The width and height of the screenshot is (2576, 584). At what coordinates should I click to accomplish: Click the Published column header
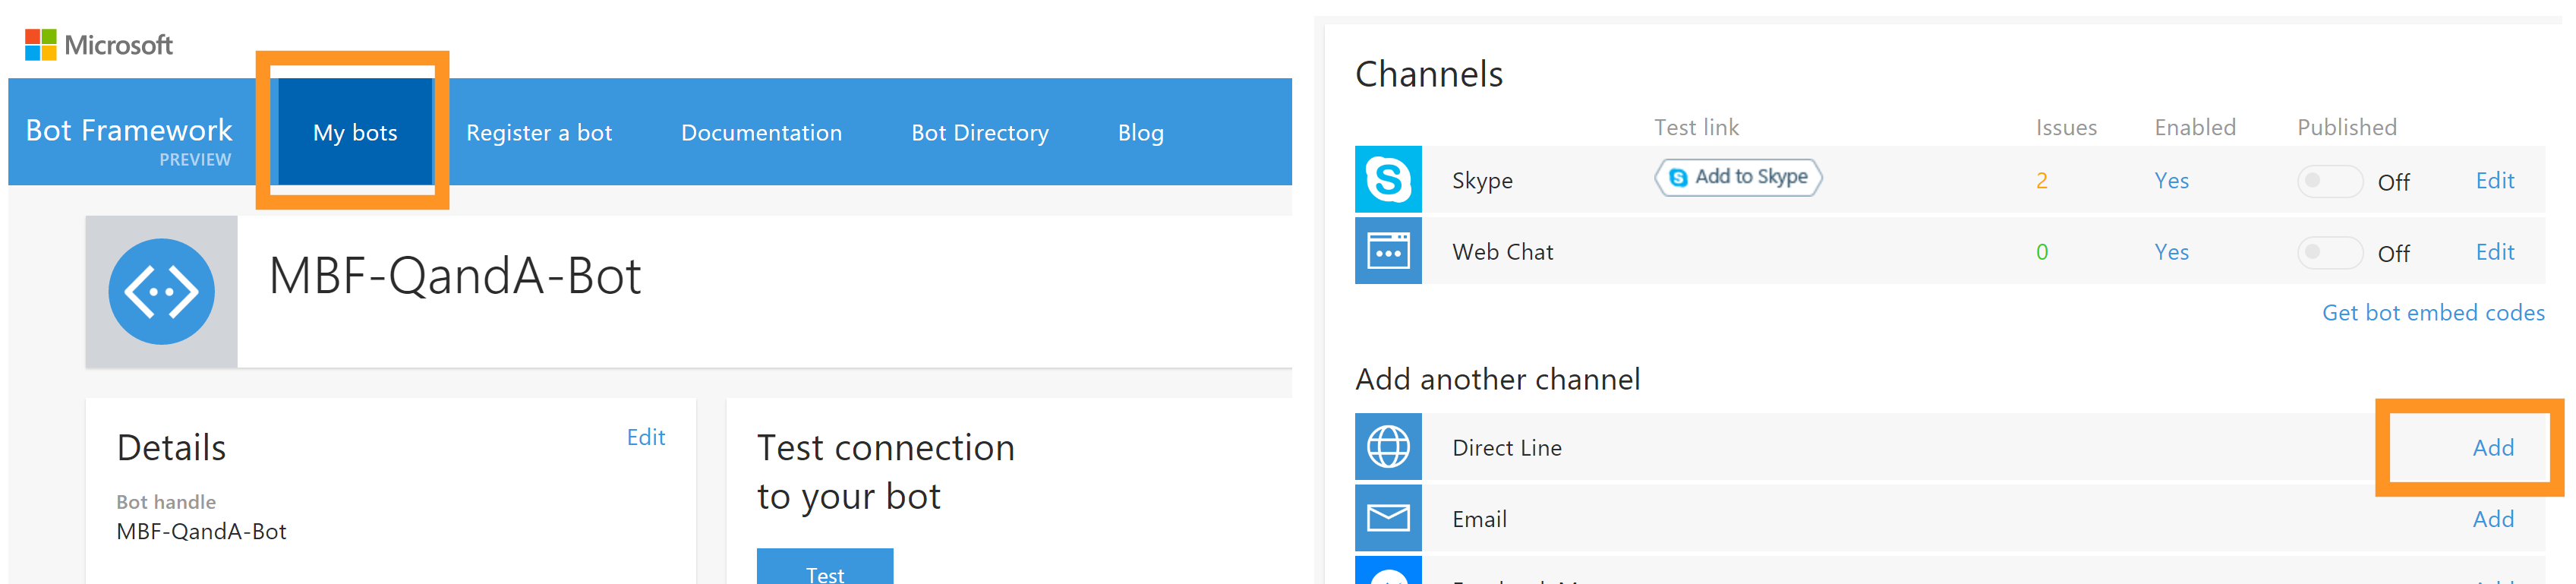point(2346,127)
